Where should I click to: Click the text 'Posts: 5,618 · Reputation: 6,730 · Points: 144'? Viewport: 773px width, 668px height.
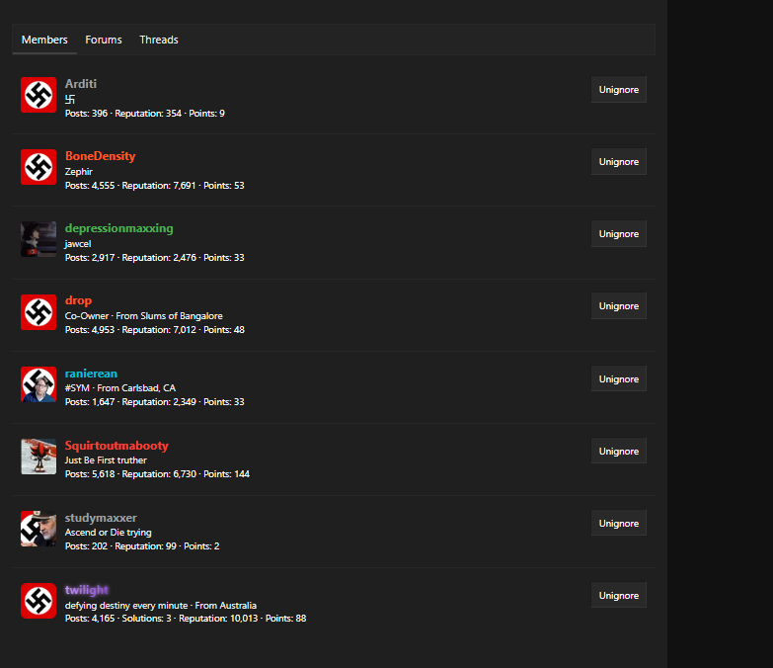pyautogui.click(x=157, y=473)
